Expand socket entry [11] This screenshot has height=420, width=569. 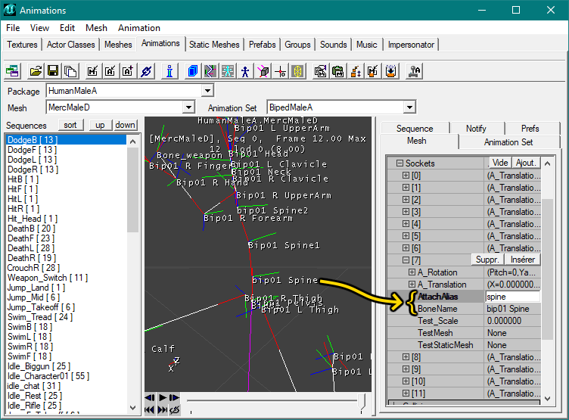tap(406, 394)
